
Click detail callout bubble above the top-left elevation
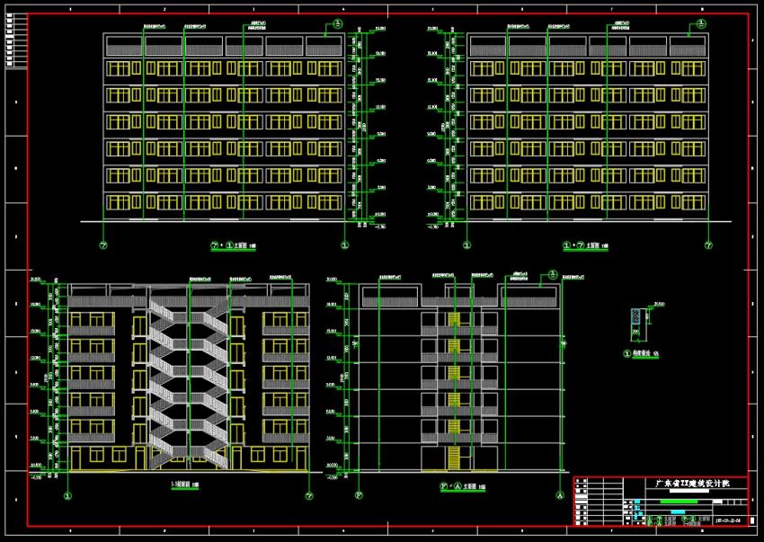click(338, 23)
